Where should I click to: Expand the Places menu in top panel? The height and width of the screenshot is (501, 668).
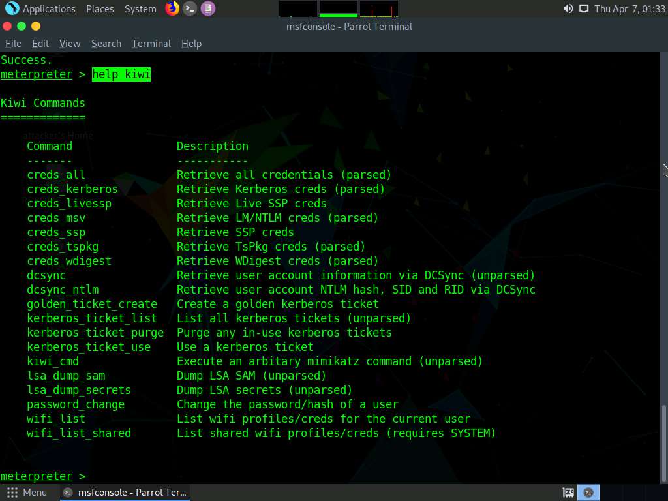[100, 8]
